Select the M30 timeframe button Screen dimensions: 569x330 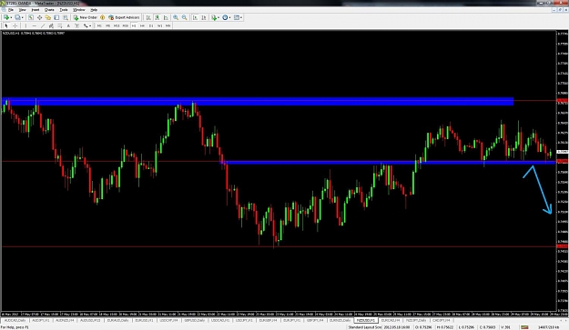point(125,25)
